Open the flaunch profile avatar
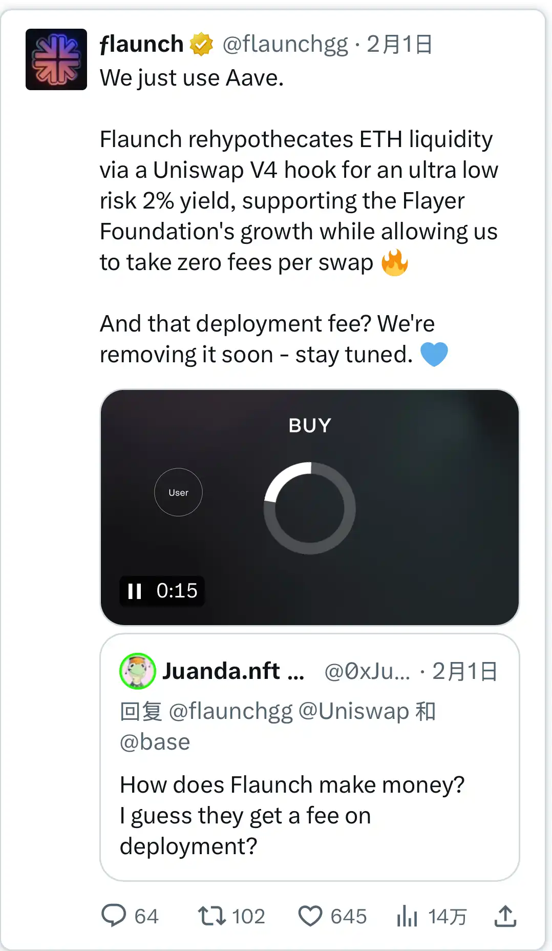Image resolution: width=552 pixels, height=951 pixels. tap(56, 59)
